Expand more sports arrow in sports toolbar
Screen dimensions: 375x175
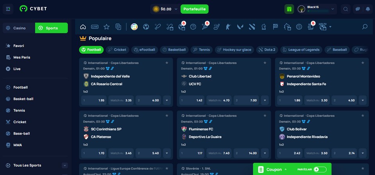click(330, 27)
